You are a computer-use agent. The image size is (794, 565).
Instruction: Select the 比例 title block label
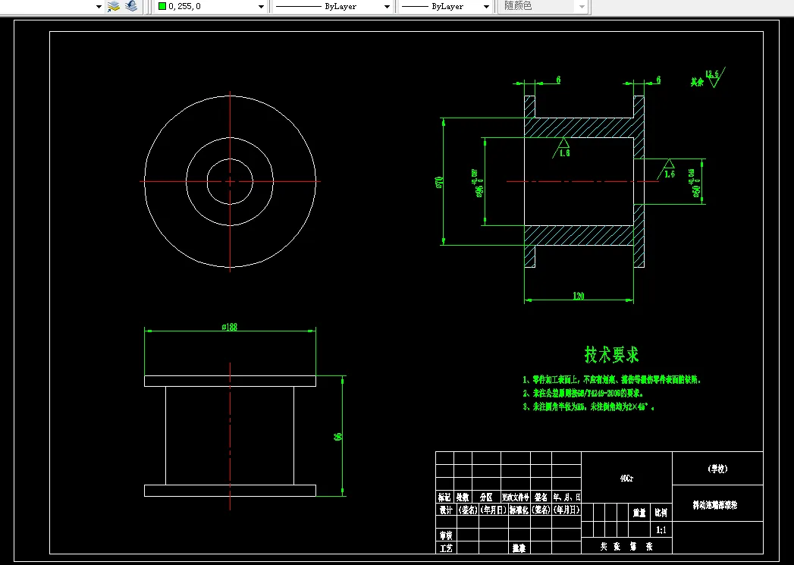click(x=661, y=513)
